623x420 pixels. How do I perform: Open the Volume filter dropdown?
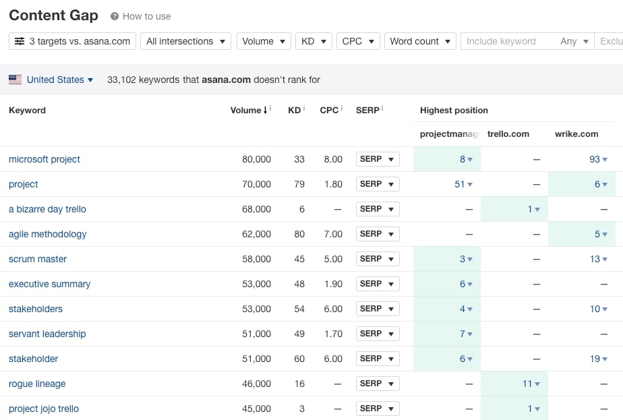264,41
